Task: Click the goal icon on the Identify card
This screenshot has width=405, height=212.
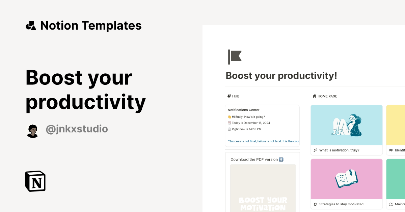Action: click(391, 150)
